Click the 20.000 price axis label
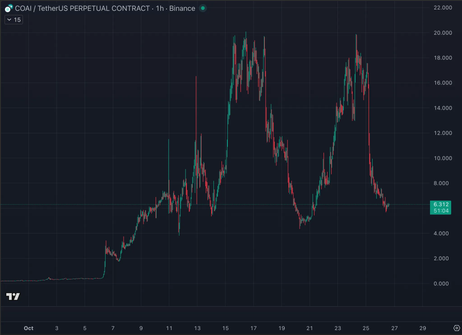The image size is (462, 335). coord(442,33)
